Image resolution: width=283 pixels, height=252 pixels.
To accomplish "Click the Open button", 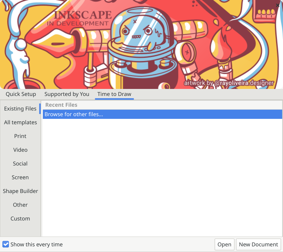I will point(224,244).
